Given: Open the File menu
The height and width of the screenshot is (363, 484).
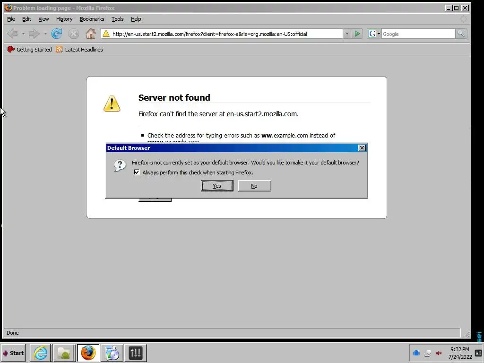Looking at the screenshot, I should pos(11,19).
